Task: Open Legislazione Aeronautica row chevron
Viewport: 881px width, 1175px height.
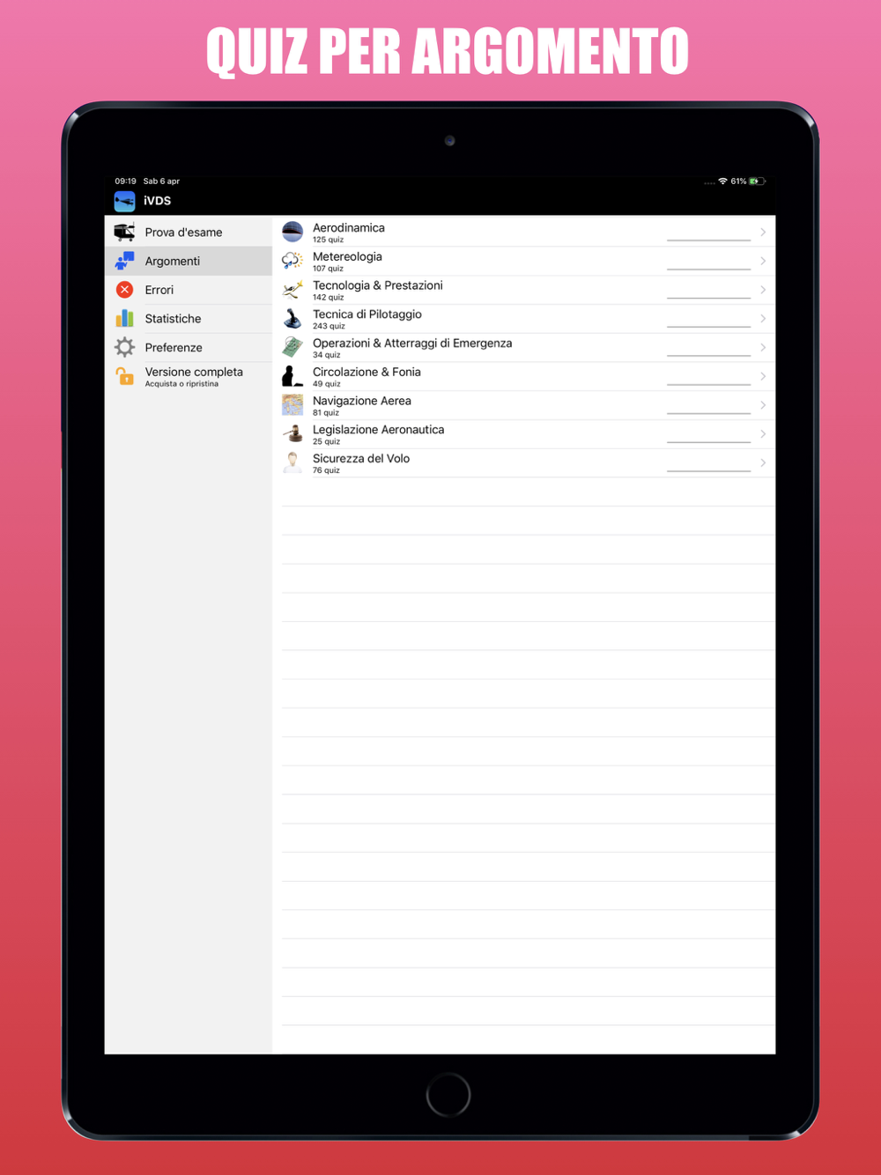Action: 763,433
